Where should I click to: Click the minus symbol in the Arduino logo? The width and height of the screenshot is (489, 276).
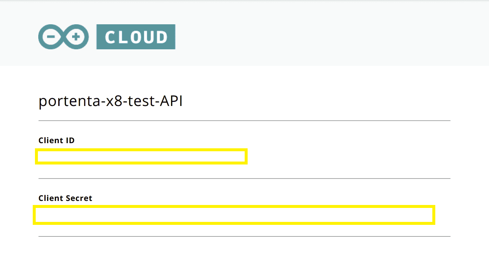coord(50,37)
